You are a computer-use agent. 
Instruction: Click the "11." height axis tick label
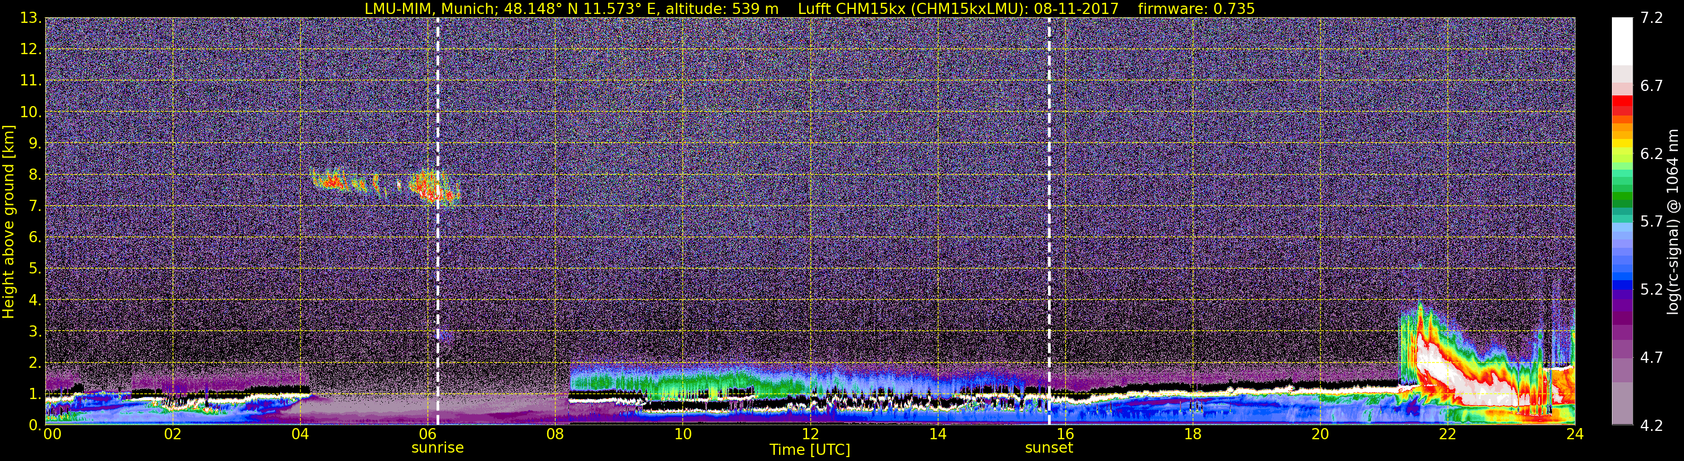pyautogui.click(x=30, y=80)
